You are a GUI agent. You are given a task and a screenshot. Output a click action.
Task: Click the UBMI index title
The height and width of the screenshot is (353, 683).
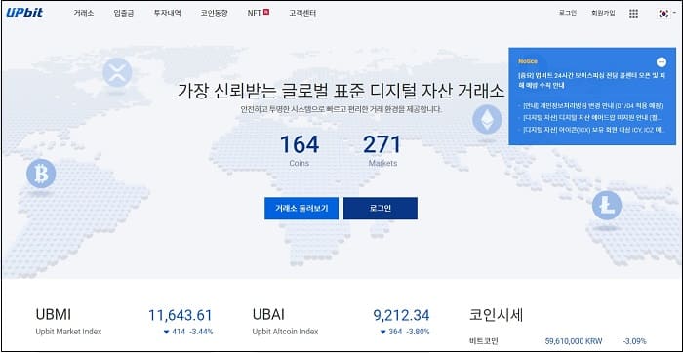coord(53,314)
